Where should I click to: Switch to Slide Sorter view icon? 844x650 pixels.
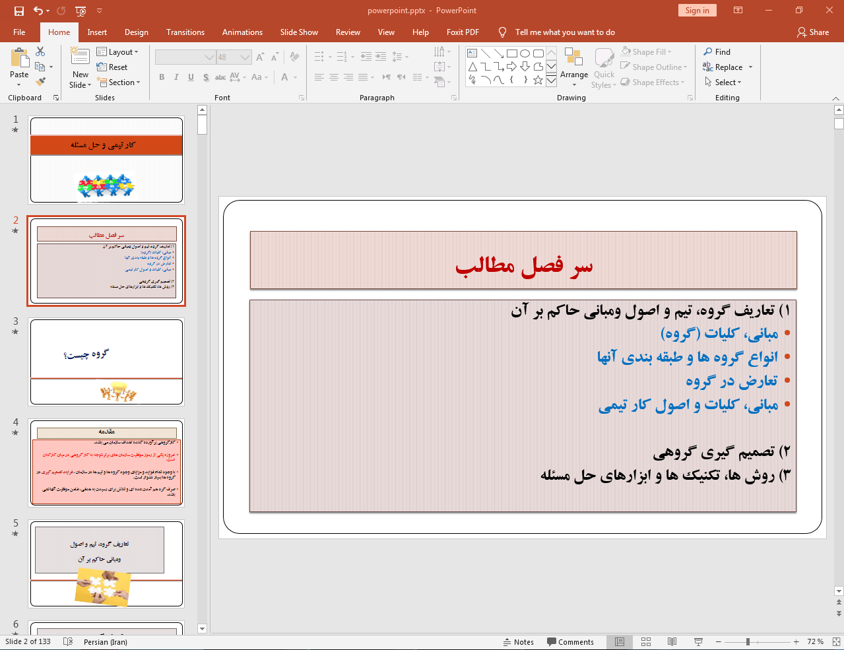646,641
